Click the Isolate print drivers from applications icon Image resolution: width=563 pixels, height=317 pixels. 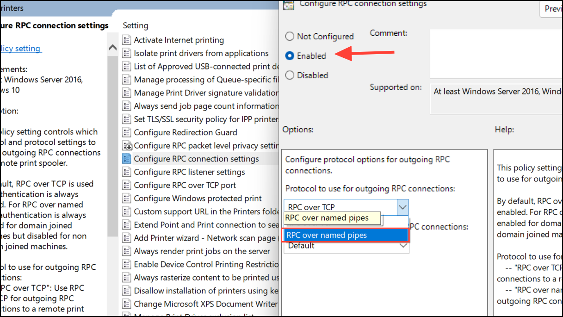point(127,53)
